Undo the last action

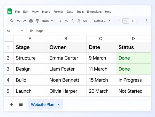(x=18, y=21)
